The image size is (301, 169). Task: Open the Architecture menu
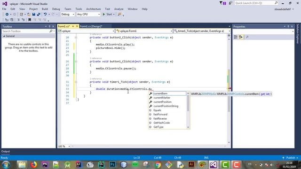tap(94, 9)
